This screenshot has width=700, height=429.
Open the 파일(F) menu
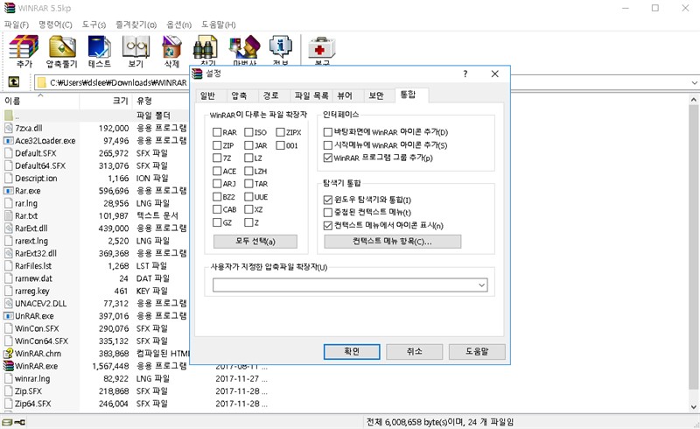(x=17, y=25)
